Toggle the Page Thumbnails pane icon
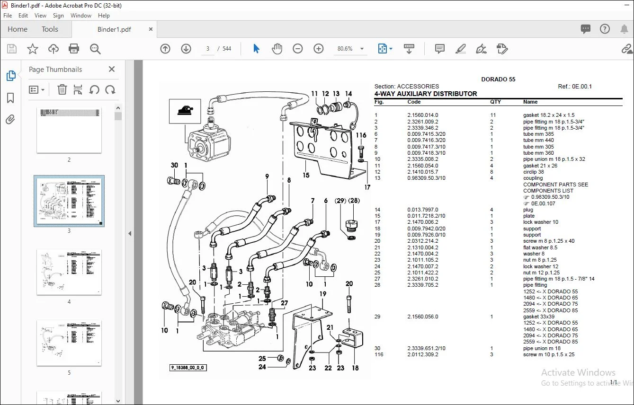The width and height of the screenshot is (634, 405). pos(10,76)
